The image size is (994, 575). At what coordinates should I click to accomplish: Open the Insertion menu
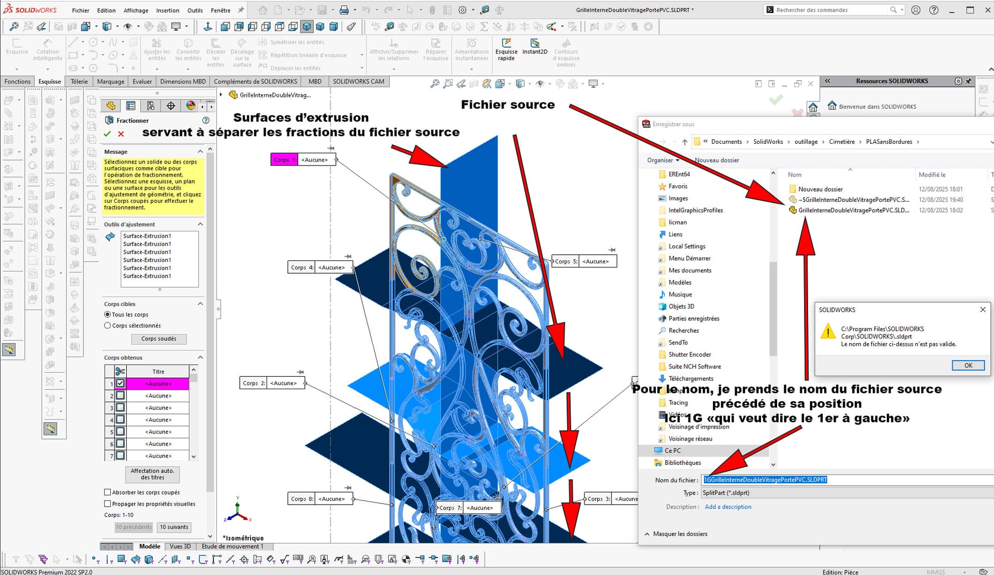point(168,10)
